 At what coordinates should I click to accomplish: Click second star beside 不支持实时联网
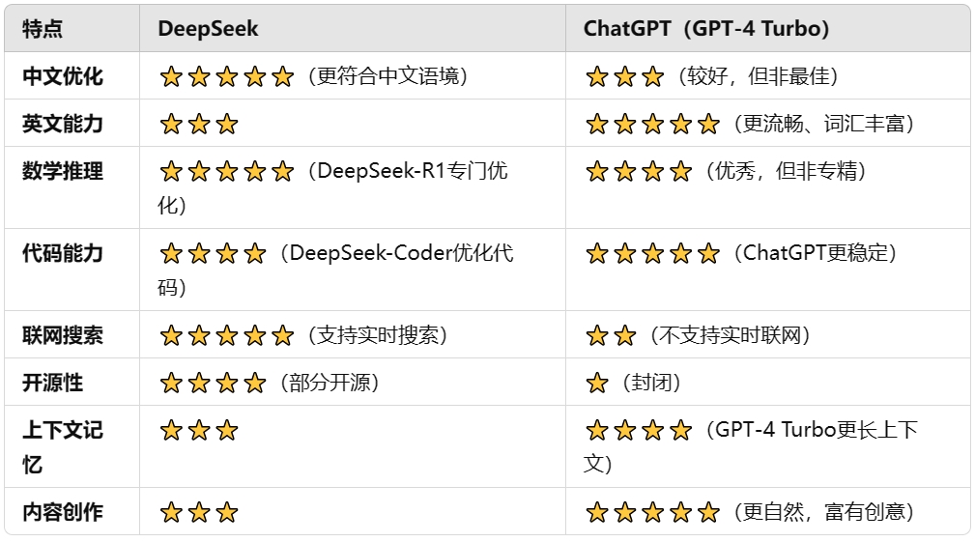click(x=625, y=335)
